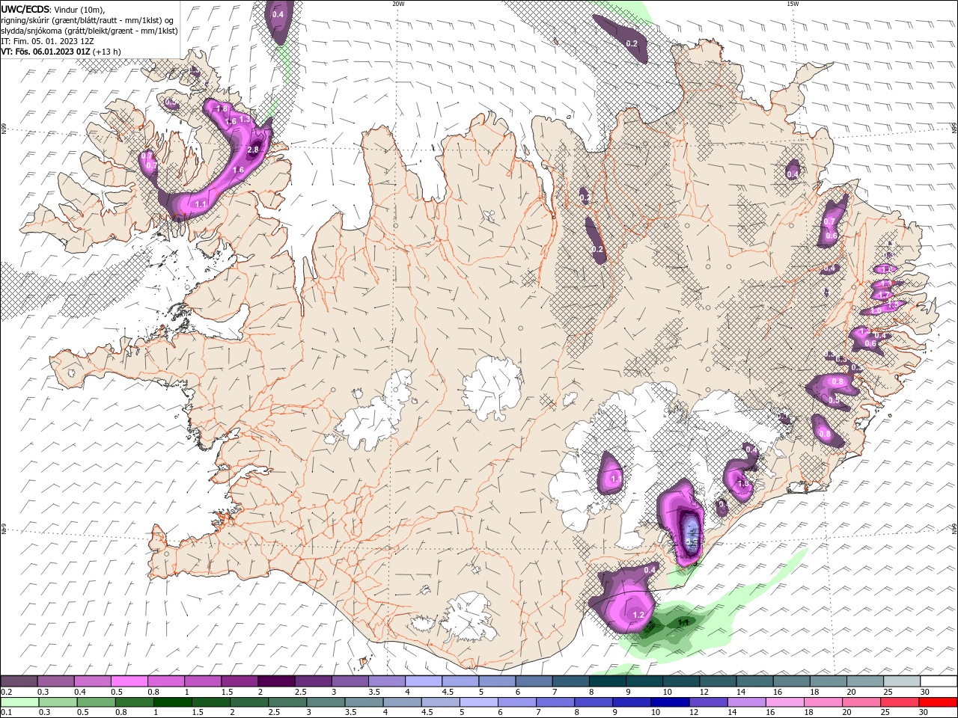958x718 pixels.
Task: Pick the dark teal 9 swatch in snow legend
Action: click(x=644, y=681)
